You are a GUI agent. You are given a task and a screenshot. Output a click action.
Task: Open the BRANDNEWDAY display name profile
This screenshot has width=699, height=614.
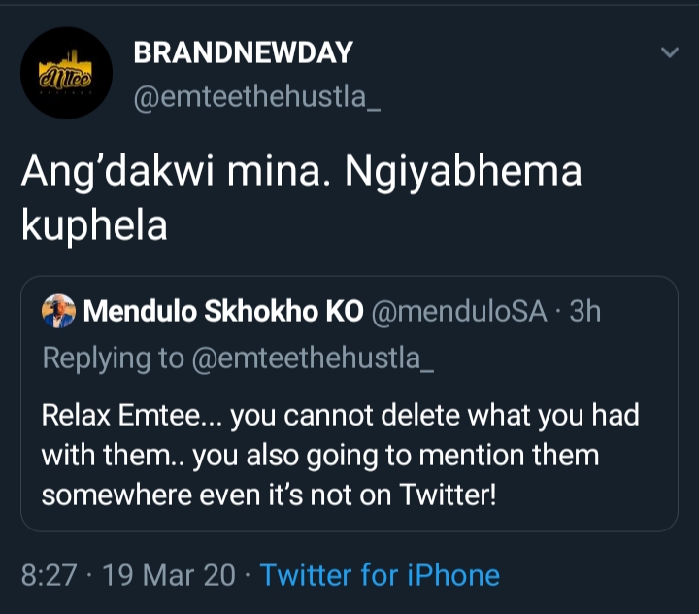(243, 53)
